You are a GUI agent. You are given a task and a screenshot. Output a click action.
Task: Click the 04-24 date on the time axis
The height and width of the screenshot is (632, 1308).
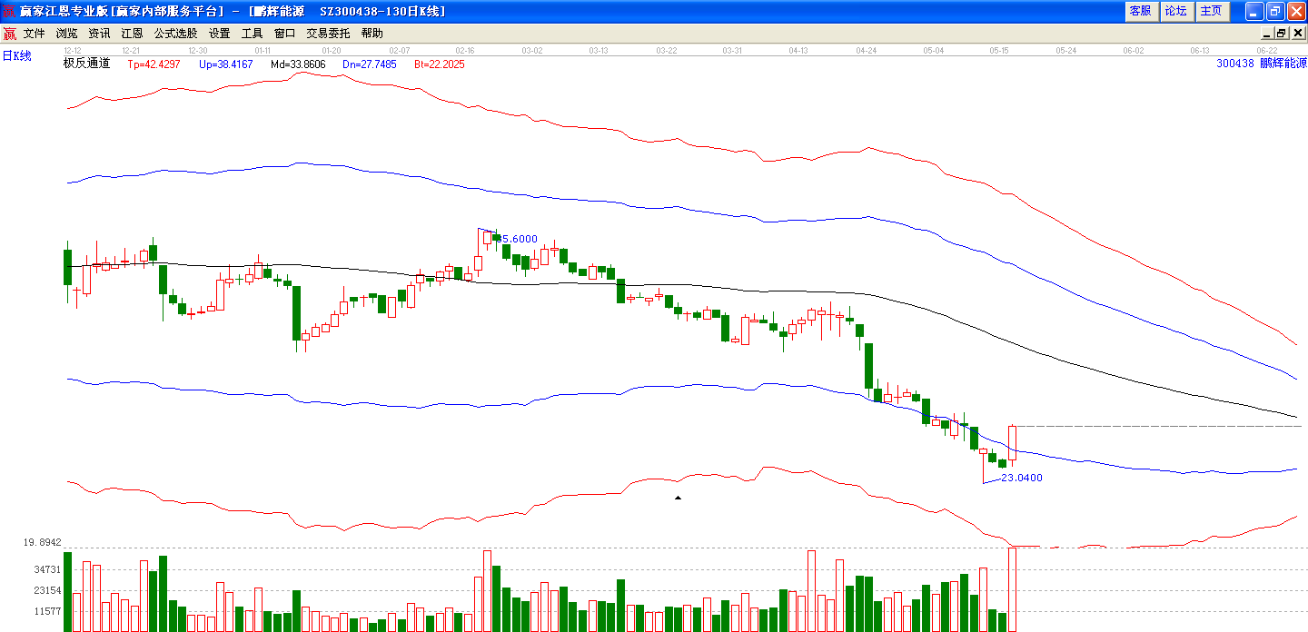click(866, 51)
